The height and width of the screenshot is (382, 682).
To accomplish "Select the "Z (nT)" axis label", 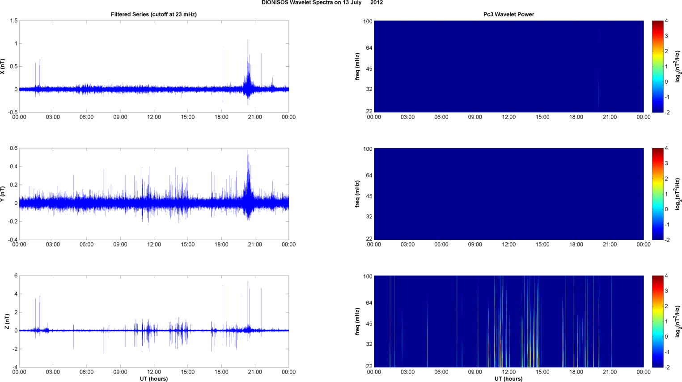I will tap(7, 322).
